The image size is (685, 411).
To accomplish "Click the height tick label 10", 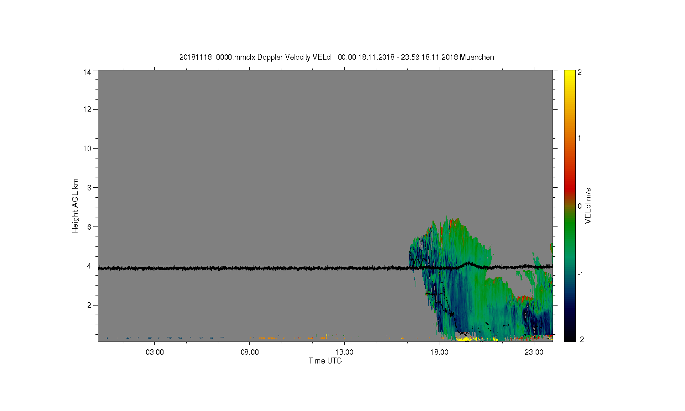I will pos(87,148).
